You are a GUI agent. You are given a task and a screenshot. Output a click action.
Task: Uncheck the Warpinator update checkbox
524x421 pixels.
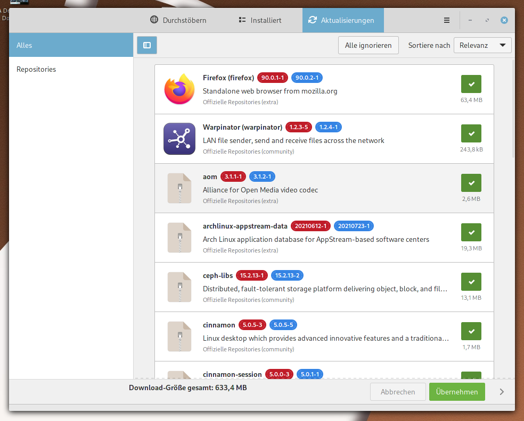point(471,133)
